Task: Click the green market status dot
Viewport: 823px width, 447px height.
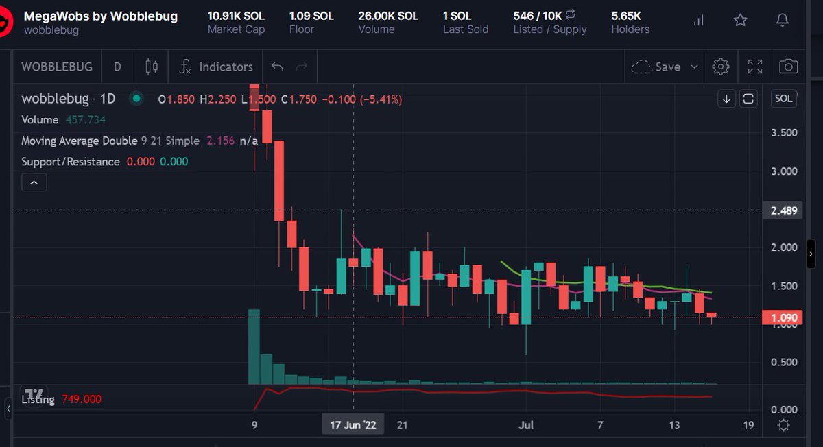Action: [x=136, y=99]
